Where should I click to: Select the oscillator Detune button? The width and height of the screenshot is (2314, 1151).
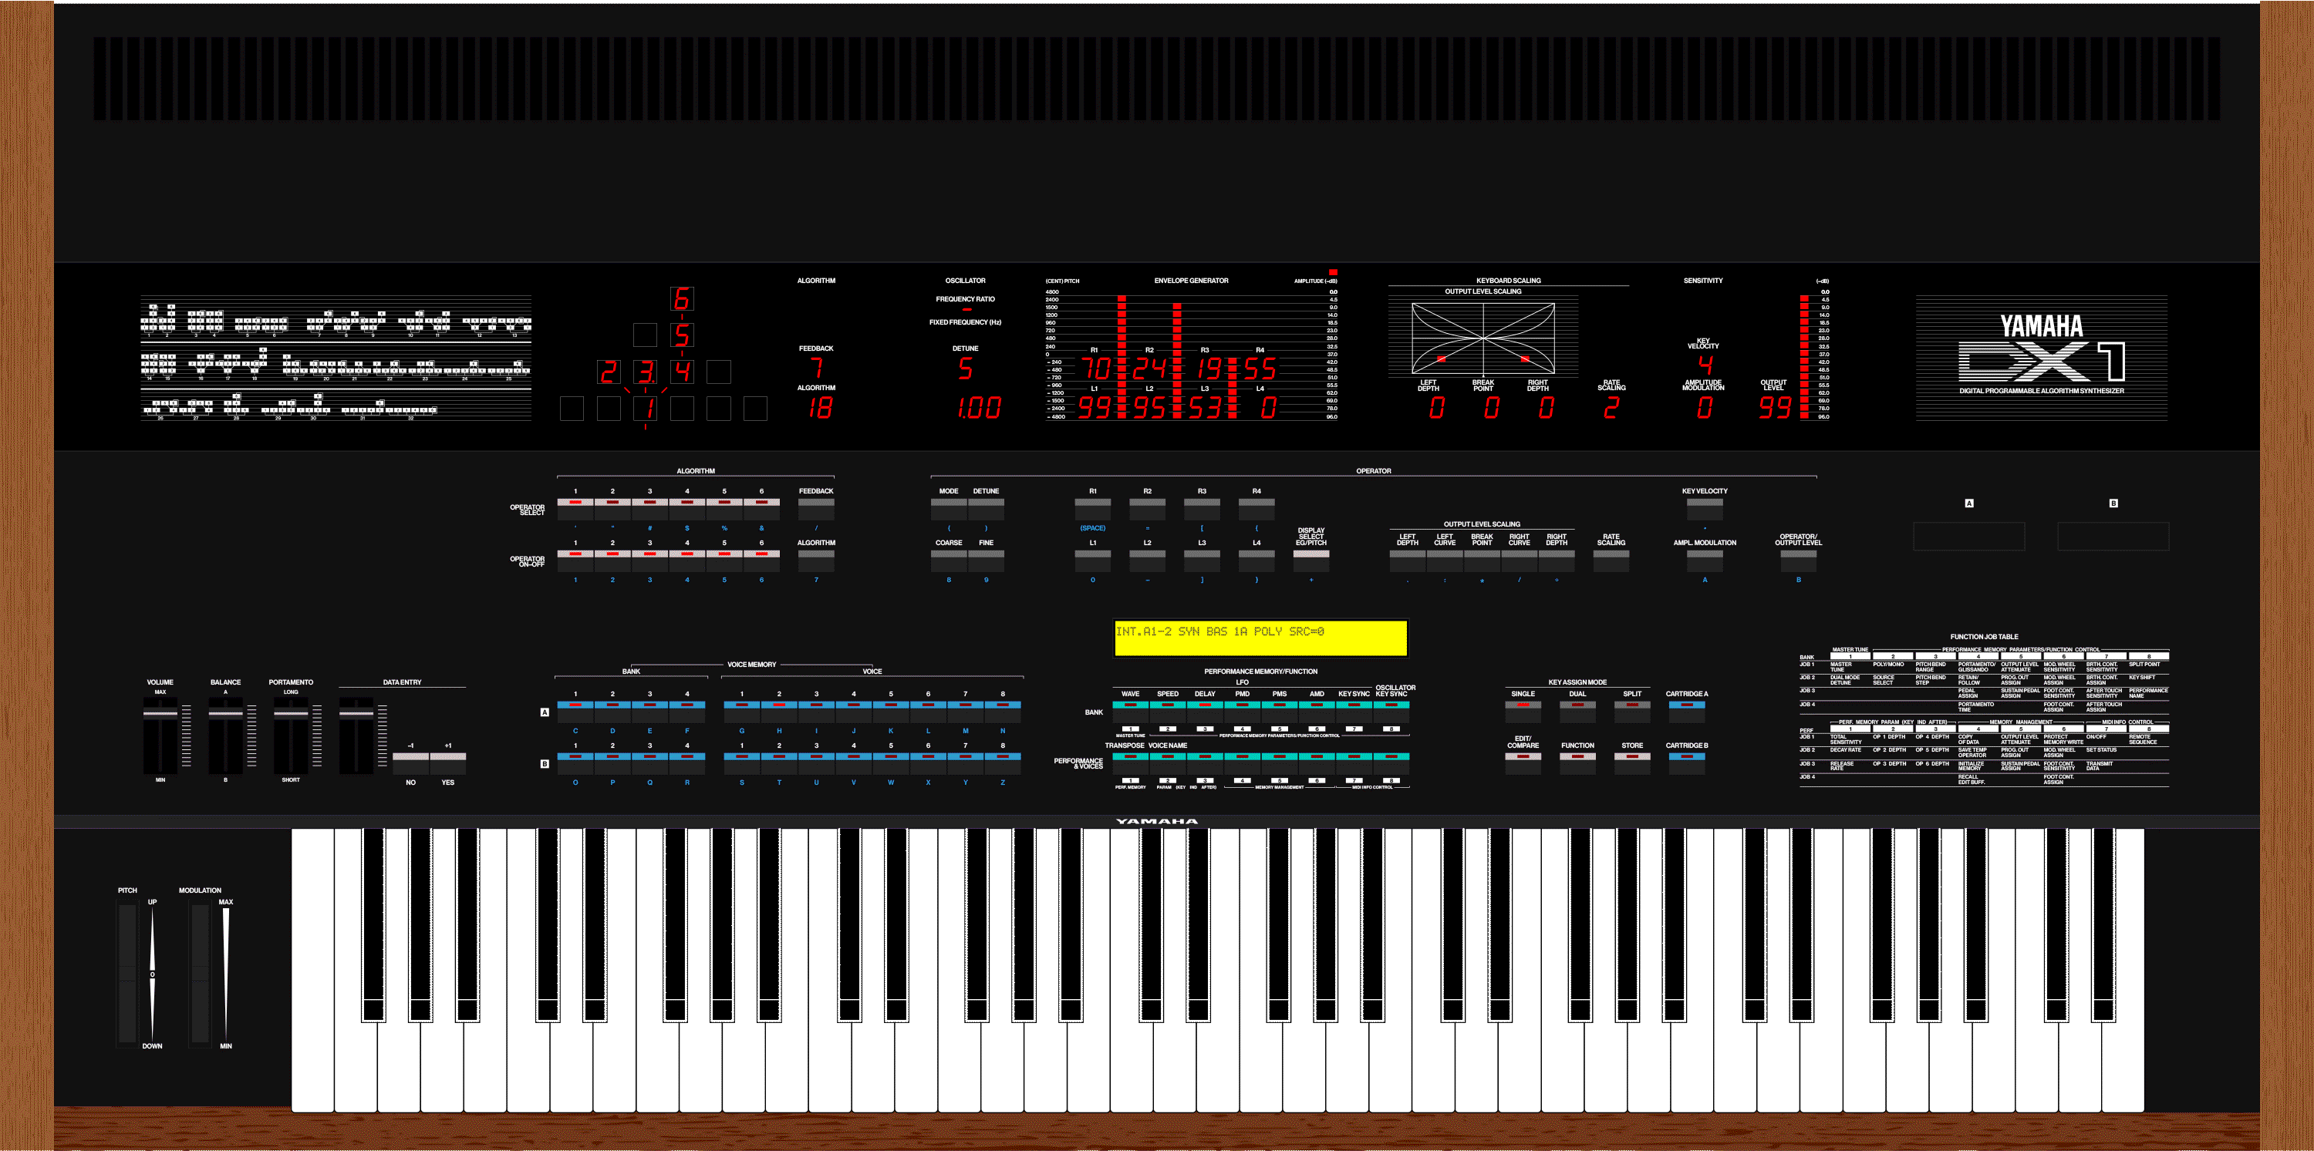(986, 508)
